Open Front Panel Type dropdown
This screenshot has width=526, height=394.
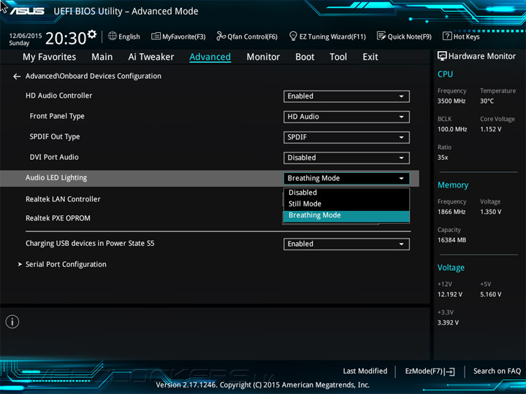click(346, 117)
